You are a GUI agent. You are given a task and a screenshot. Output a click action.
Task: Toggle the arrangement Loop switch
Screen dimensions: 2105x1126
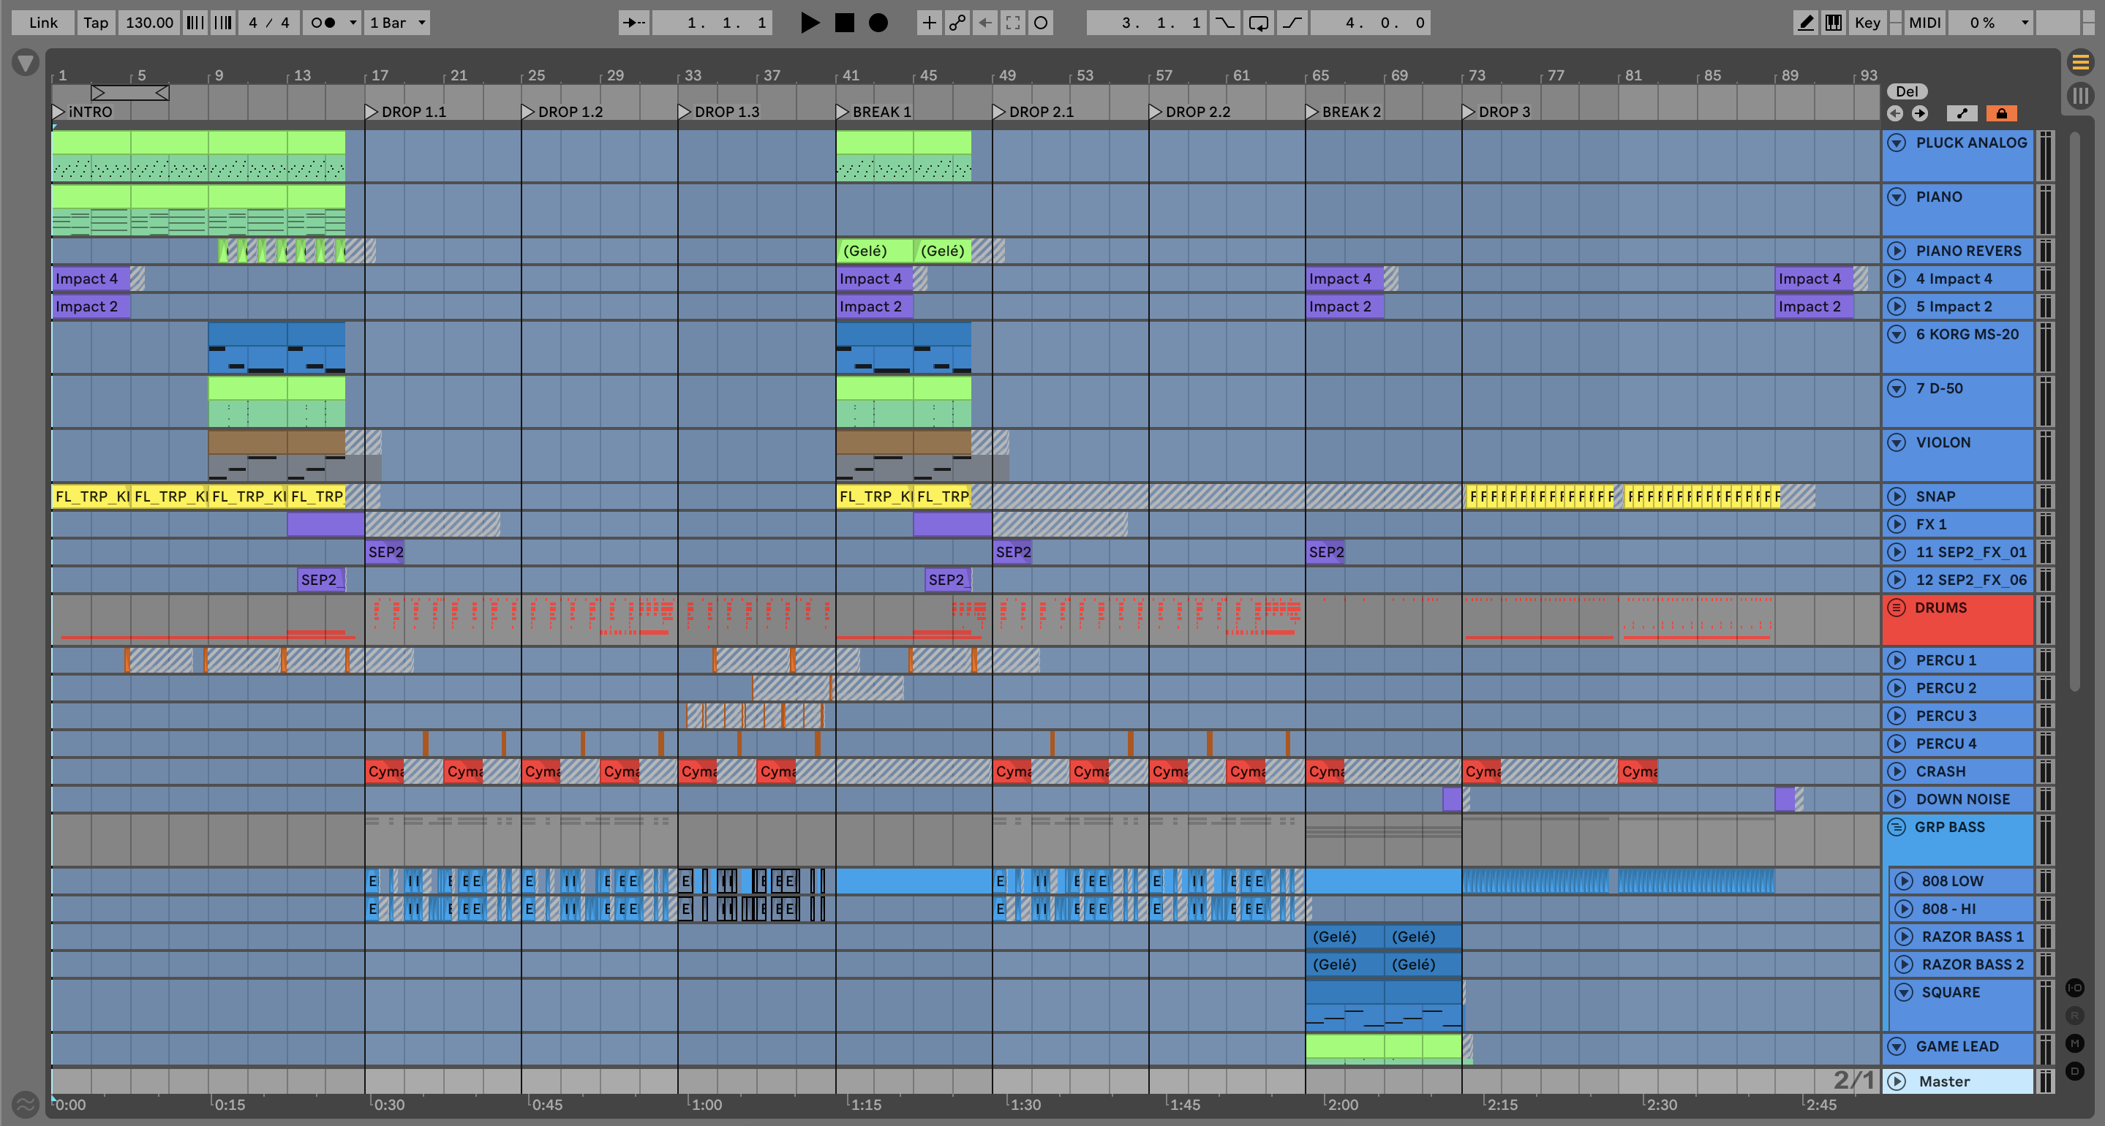(x=1259, y=23)
